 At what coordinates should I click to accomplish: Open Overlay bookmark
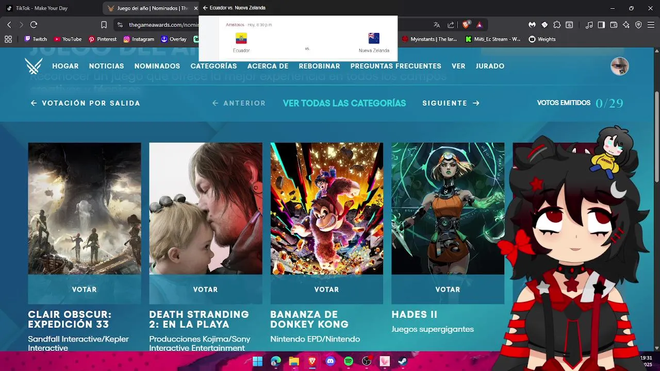pos(174,39)
